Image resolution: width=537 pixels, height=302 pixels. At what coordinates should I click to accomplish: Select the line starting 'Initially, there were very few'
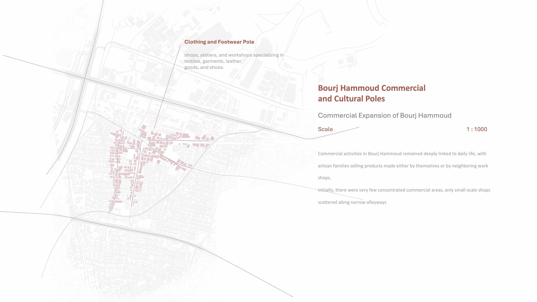point(404,190)
